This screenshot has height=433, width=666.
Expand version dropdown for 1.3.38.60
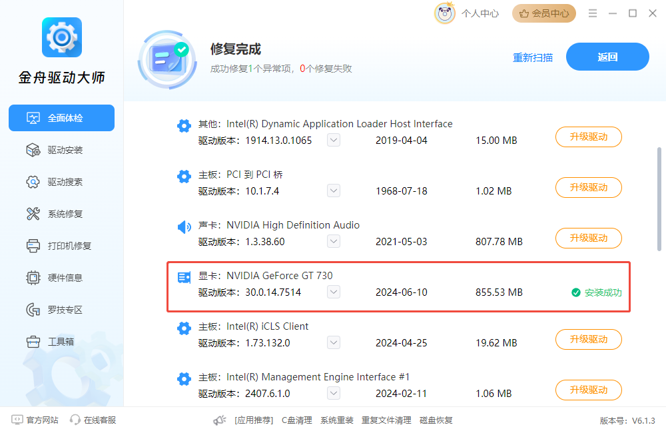click(x=334, y=241)
